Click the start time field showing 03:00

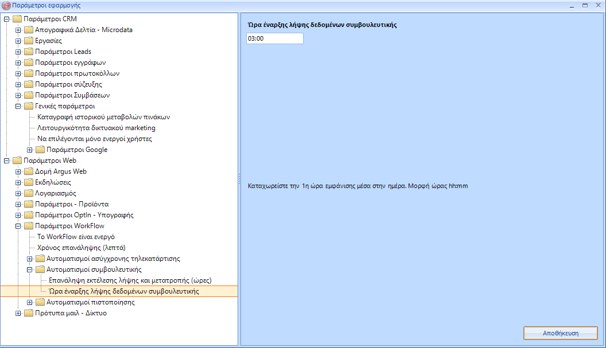coord(274,38)
